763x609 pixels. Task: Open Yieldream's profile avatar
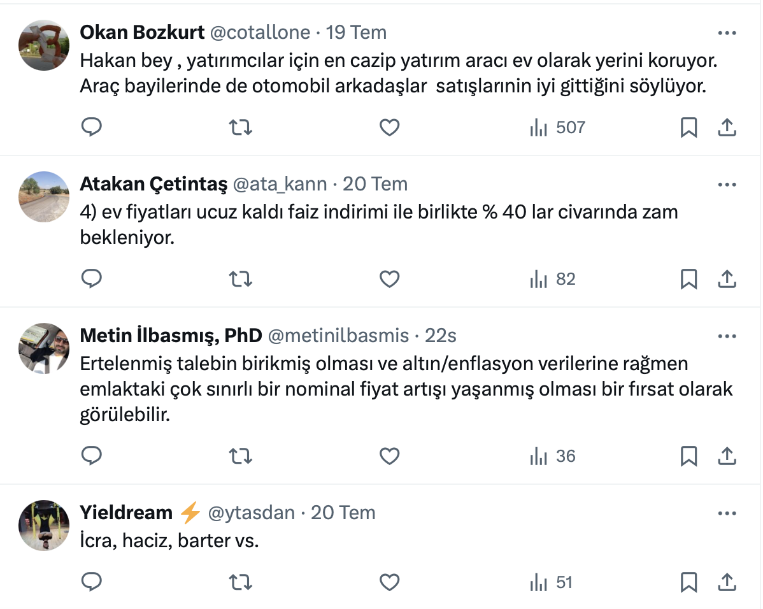(44, 525)
